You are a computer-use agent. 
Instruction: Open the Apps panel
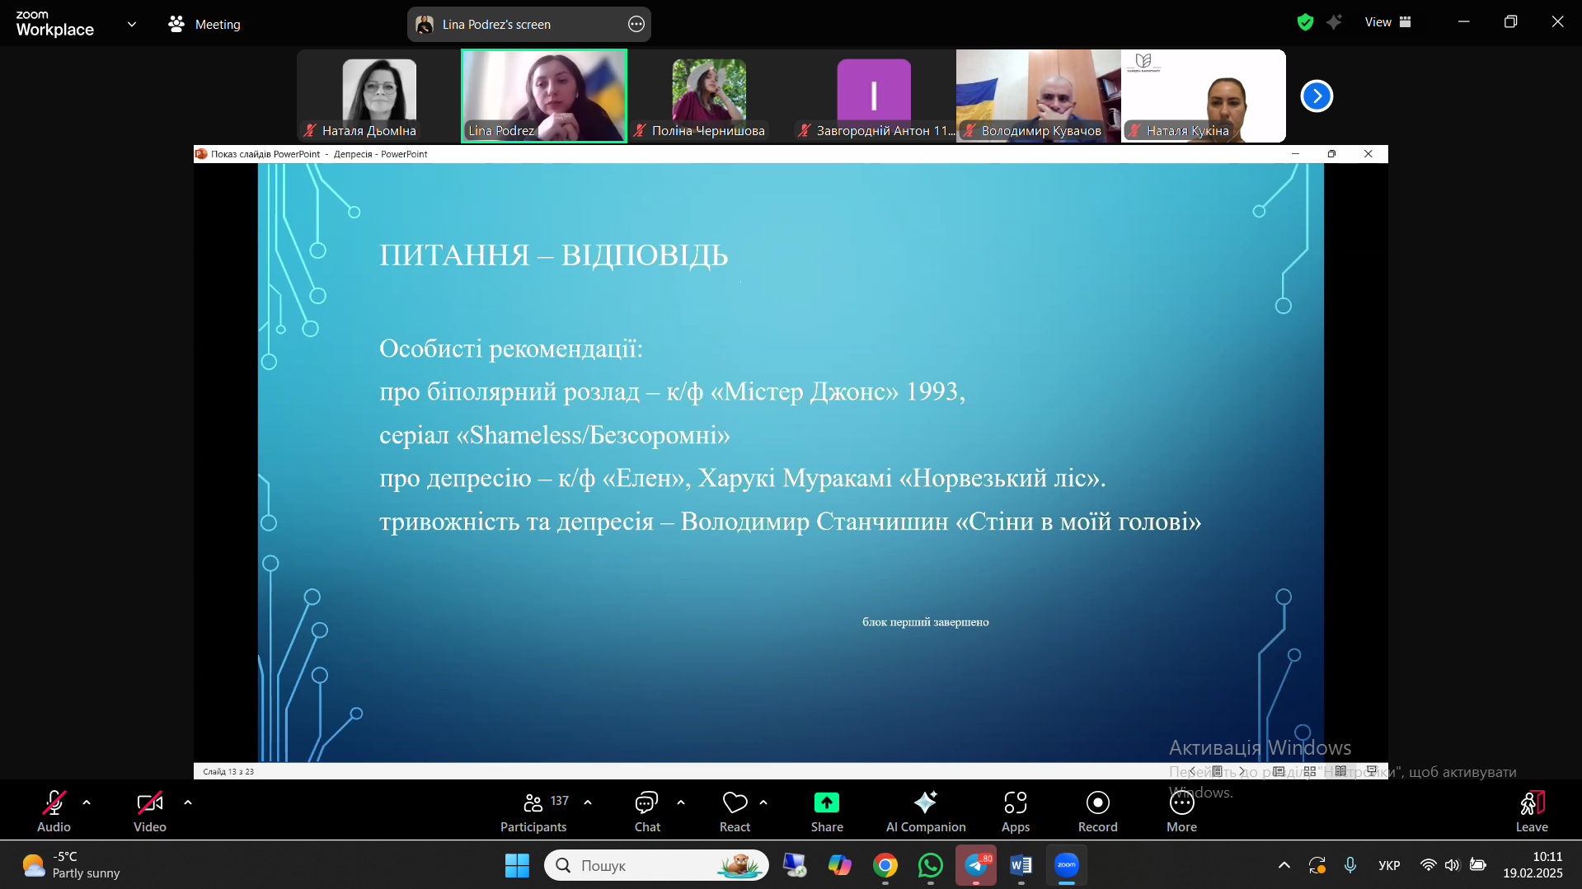(1016, 811)
